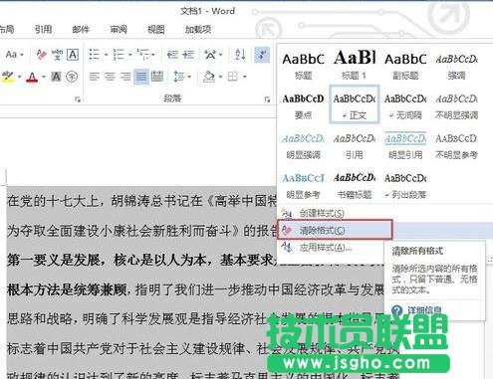Click the Increase Indent icon
493x379 pixels.
pos(188,55)
